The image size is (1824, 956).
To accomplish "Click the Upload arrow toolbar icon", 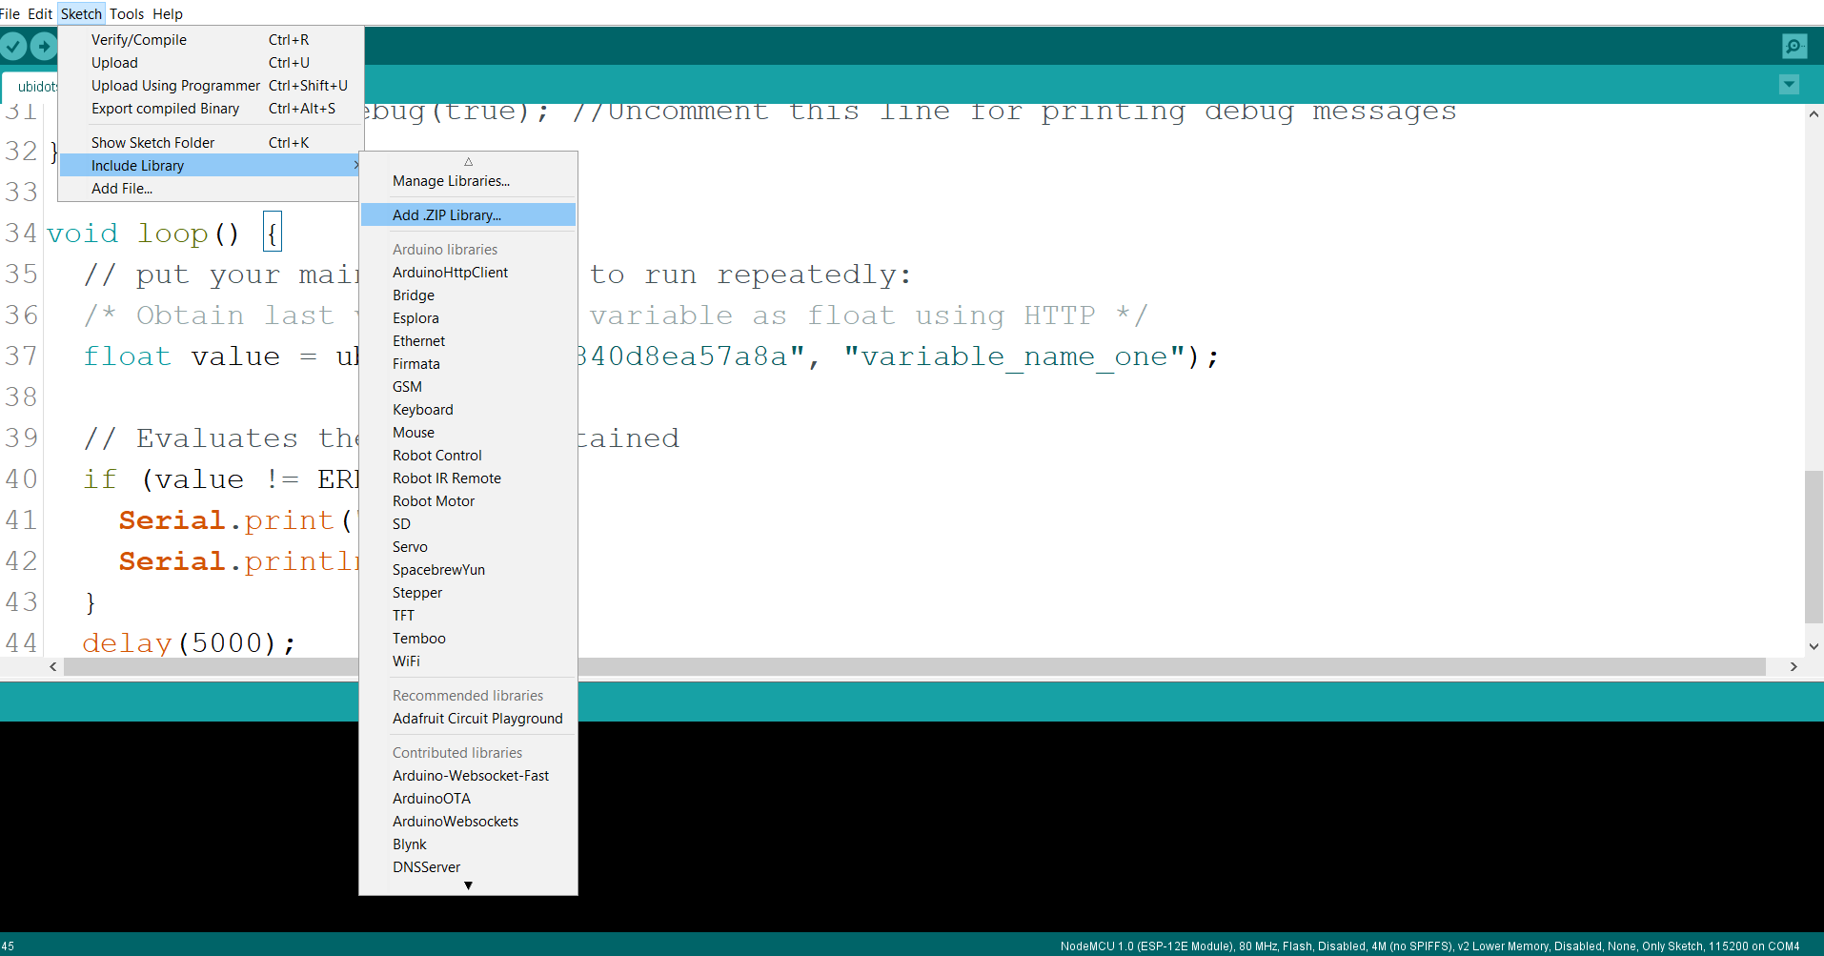I will (x=44, y=46).
